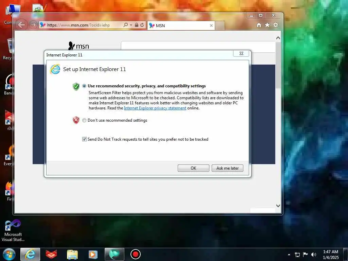348x261 pixels.
Task: Click the MSN page search box
Action: [198, 46]
